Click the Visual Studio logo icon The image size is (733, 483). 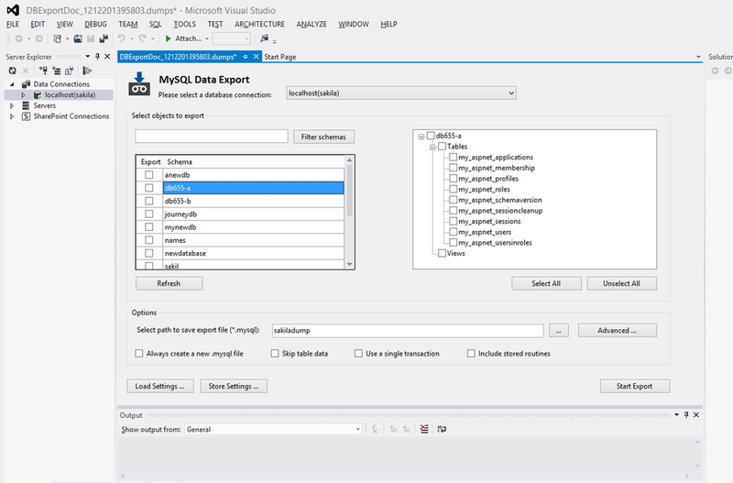13,10
